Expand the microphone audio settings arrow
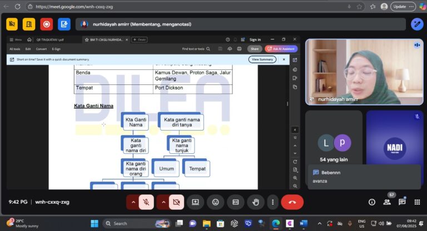The height and width of the screenshot is (231, 427). [133, 202]
